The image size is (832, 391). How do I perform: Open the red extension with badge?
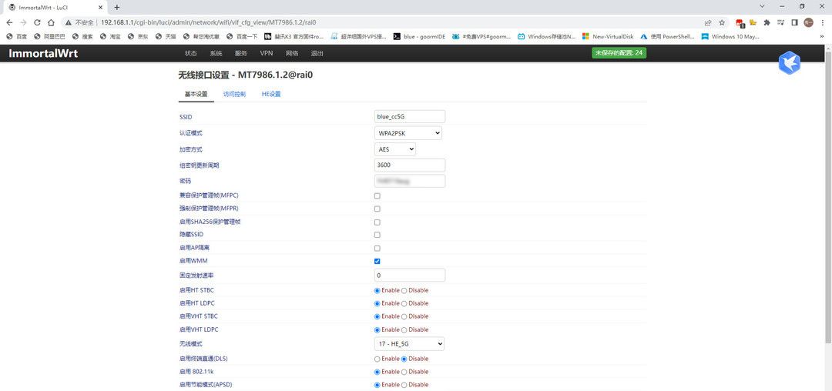[x=740, y=23]
